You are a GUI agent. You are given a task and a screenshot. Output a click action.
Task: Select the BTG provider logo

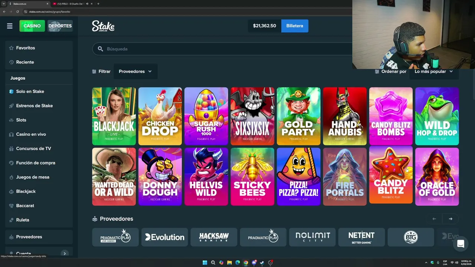click(x=411, y=237)
